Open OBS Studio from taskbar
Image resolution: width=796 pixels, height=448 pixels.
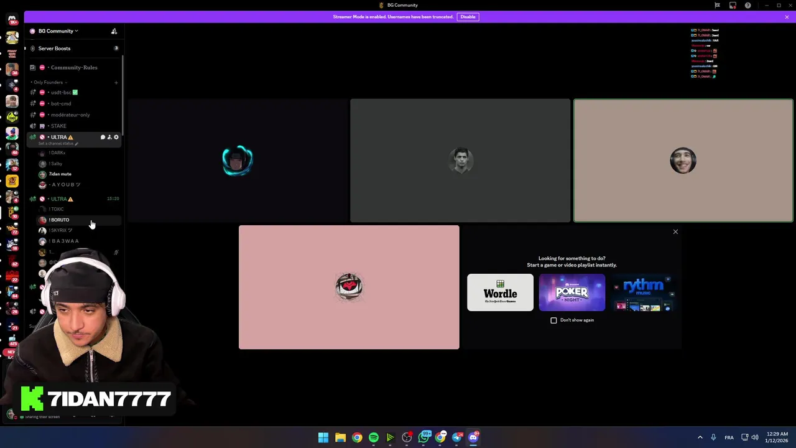[x=407, y=438]
